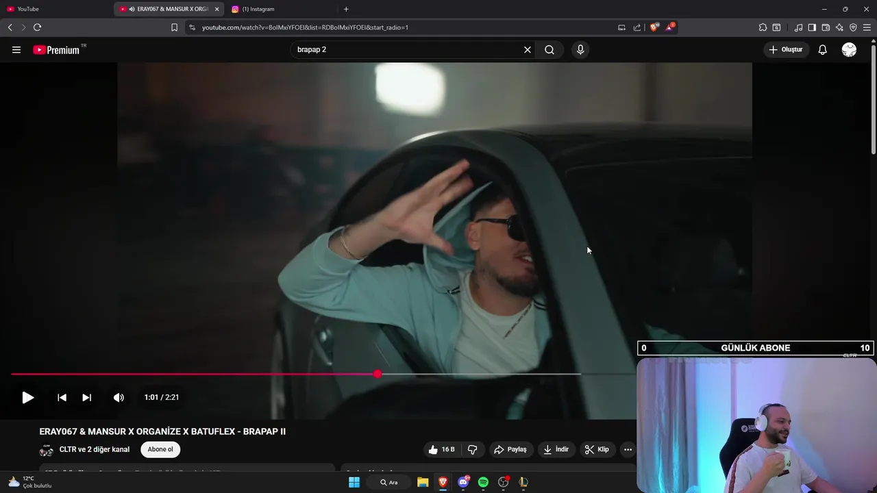Open Brave Rewards triangle icon
This screenshot has width=877, height=493.
pyautogui.click(x=670, y=27)
